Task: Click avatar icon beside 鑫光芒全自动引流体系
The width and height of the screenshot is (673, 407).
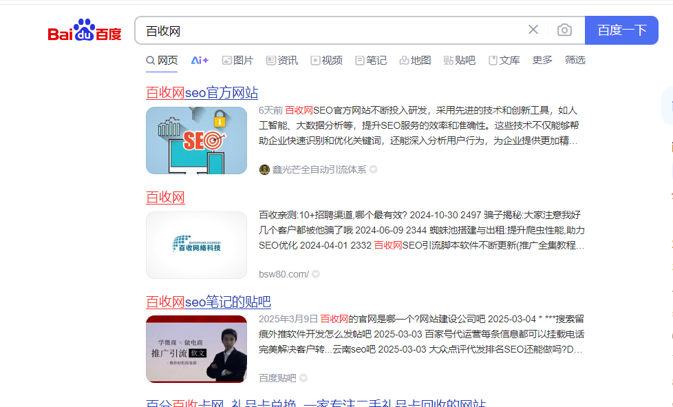Action: (264, 169)
